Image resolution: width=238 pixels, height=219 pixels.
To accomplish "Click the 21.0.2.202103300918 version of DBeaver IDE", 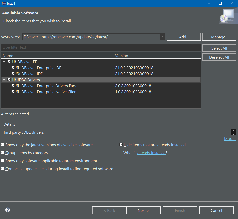I will pyautogui.click(x=134, y=74).
